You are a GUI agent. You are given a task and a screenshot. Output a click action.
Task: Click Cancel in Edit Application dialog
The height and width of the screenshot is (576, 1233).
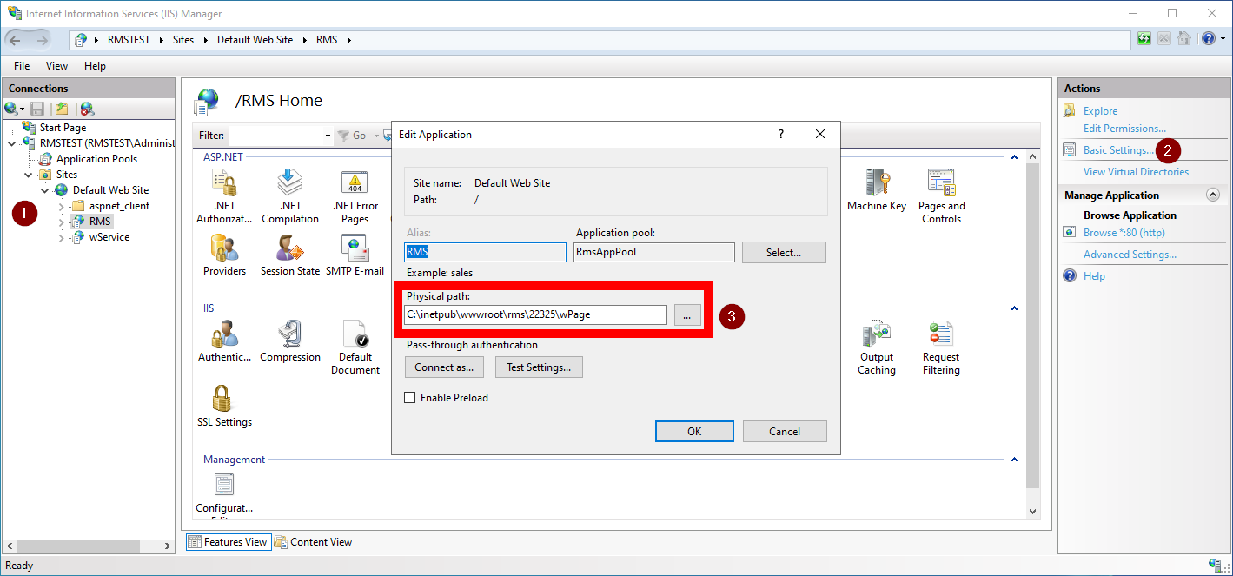[785, 432]
